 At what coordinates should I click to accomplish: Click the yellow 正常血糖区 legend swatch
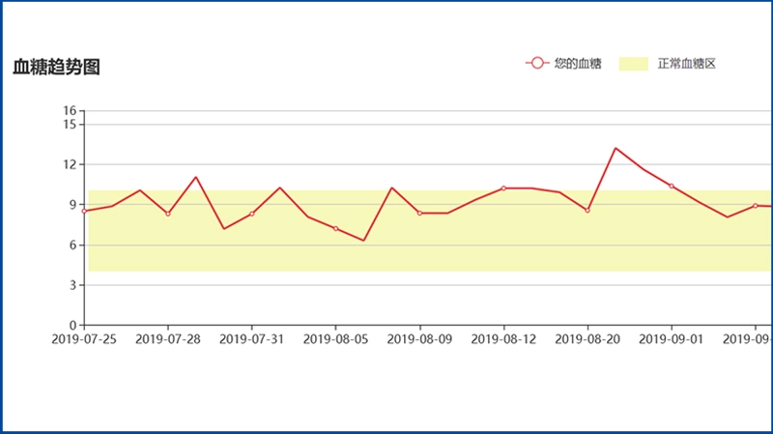pyautogui.click(x=633, y=64)
